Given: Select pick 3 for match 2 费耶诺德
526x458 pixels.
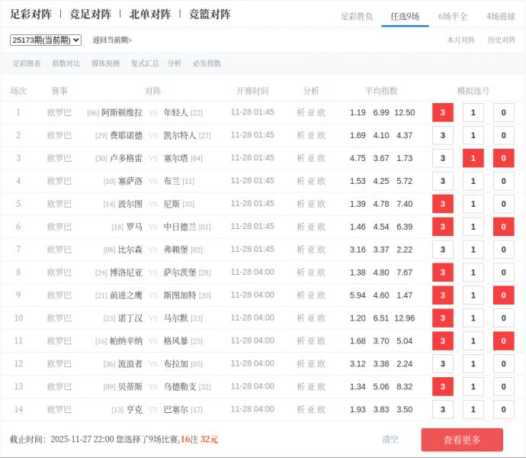Looking at the screenshot, I should pos(443,136).
